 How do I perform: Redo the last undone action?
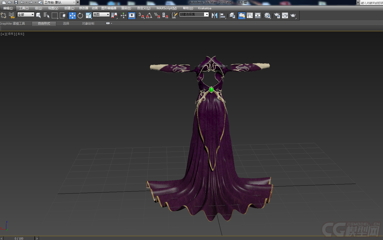[31, 2]
